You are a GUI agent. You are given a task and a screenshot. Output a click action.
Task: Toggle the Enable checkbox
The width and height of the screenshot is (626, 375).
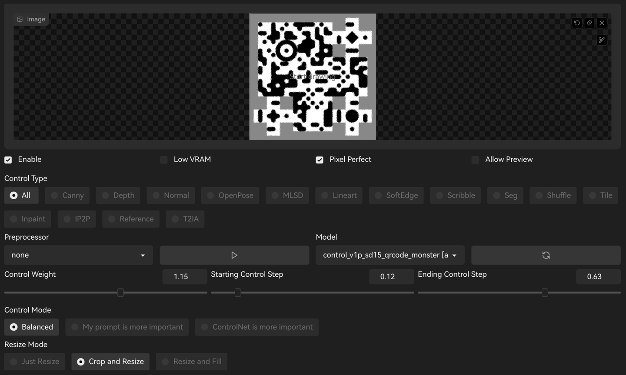[x=8, y=160]
